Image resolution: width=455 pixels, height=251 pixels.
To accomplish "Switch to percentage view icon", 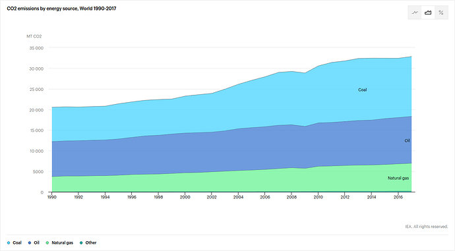I will (441, 13).
